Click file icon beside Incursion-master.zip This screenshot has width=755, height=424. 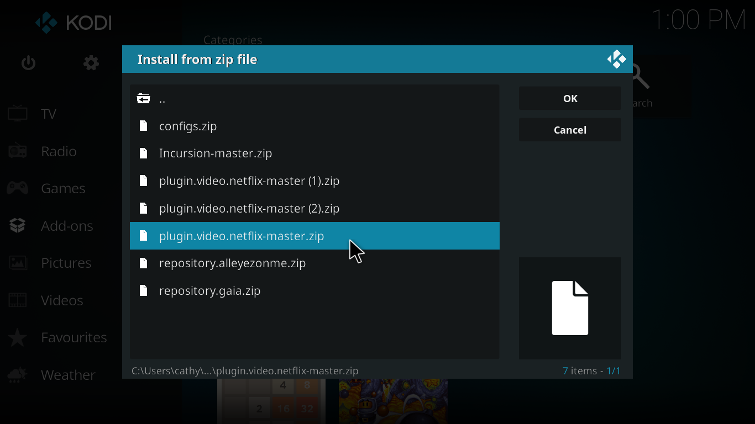point(143,153)
